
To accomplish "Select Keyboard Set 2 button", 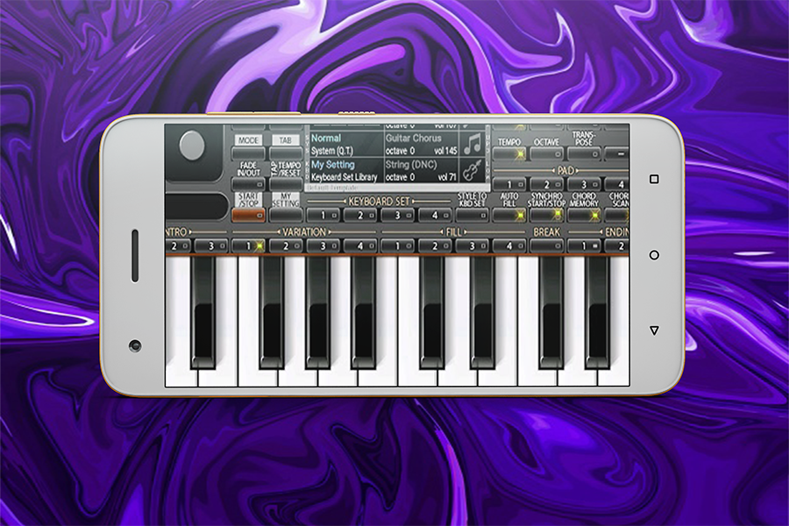I will (x=360, y=216).
